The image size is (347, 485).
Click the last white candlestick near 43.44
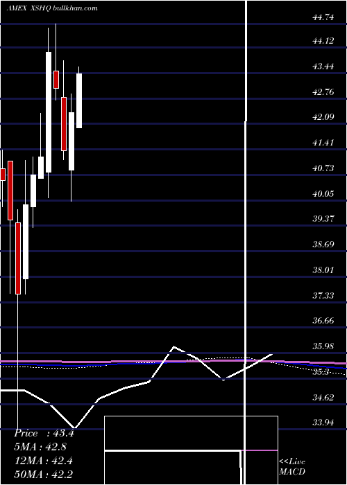(x=79, y=100)
